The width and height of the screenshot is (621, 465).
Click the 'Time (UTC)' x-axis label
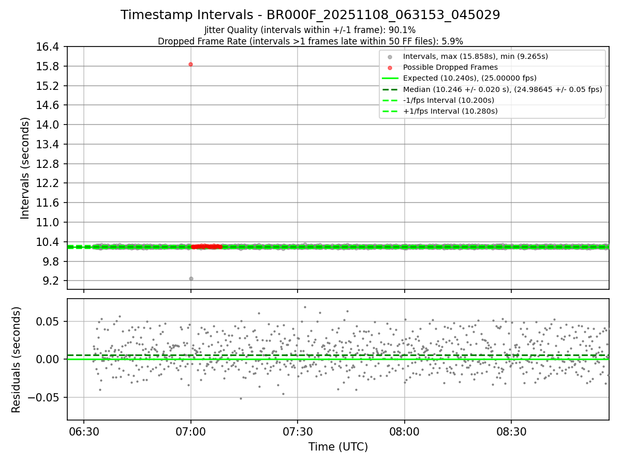click(338, 447)
